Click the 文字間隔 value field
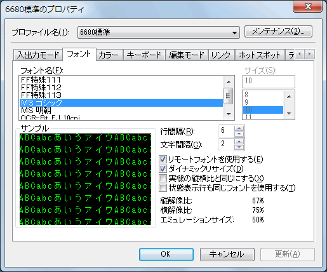Image resolution: width=327 pixels, height=272 pixels. click(227, 144)
